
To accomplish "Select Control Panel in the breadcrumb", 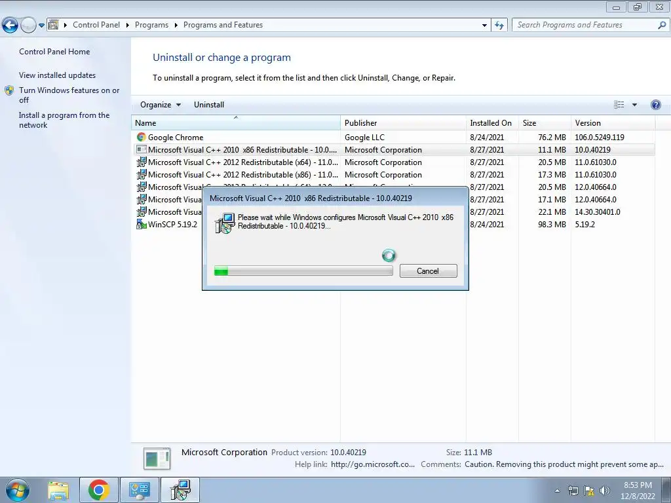I will click(96, 25).
